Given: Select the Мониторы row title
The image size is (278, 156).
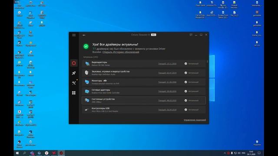Looking at the screenshot, I should [x=97, y=81].
